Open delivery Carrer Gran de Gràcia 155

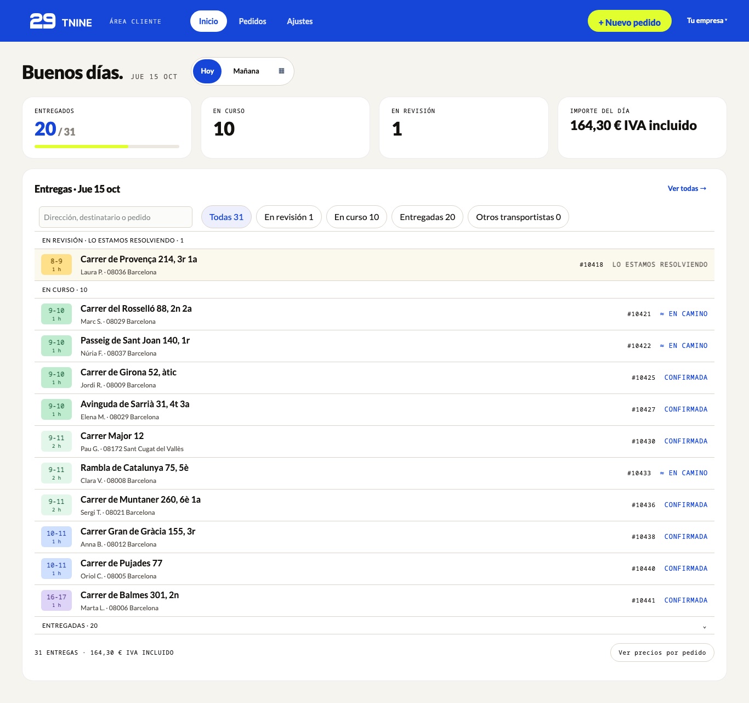click(x=374, y=537)
